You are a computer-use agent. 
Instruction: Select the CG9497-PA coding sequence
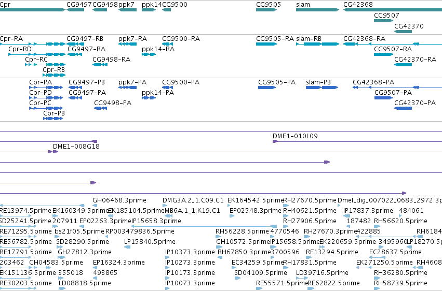tap(75, 98)
